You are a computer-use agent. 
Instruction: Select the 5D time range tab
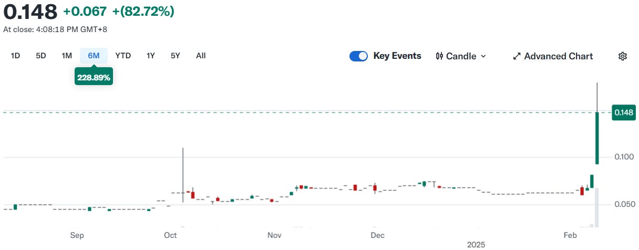[41, 56]
